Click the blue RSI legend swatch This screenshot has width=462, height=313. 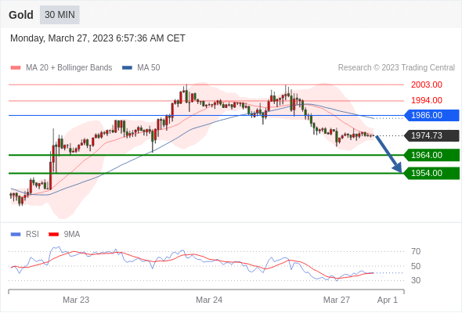pos(16,235)
